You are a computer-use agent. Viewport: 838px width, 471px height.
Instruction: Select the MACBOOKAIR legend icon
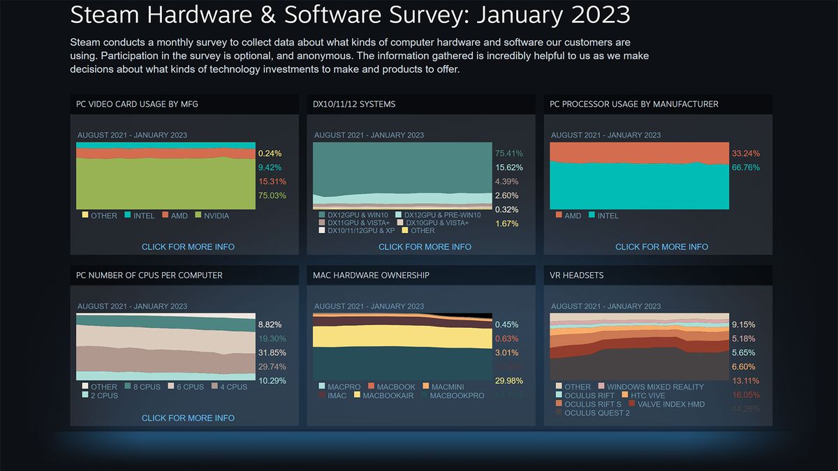pos(356,395)
